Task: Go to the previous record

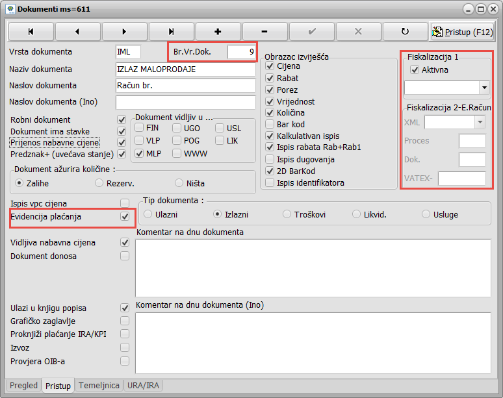Action: pos(77,31)
